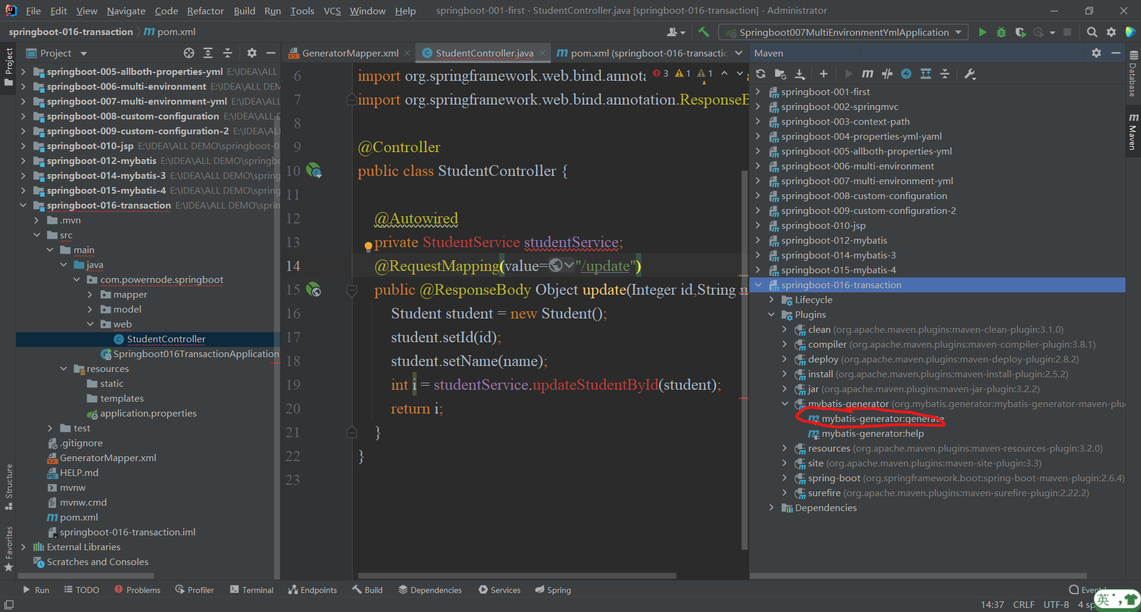Switch to GeneratorMapper.xml editor tab
1141x612 pixels.
click(x=350, y=53)
